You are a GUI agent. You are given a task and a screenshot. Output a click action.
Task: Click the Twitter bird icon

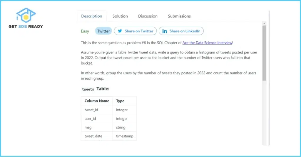pos(120,31)
